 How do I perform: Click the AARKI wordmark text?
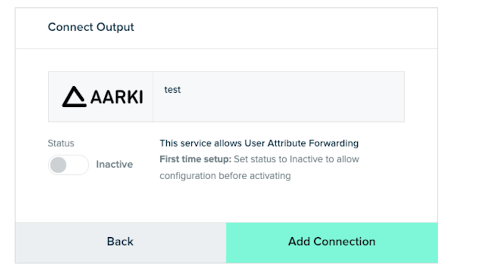tap(116, 98)
